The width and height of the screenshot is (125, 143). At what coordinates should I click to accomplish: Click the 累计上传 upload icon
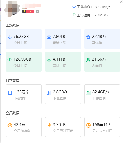49,60
